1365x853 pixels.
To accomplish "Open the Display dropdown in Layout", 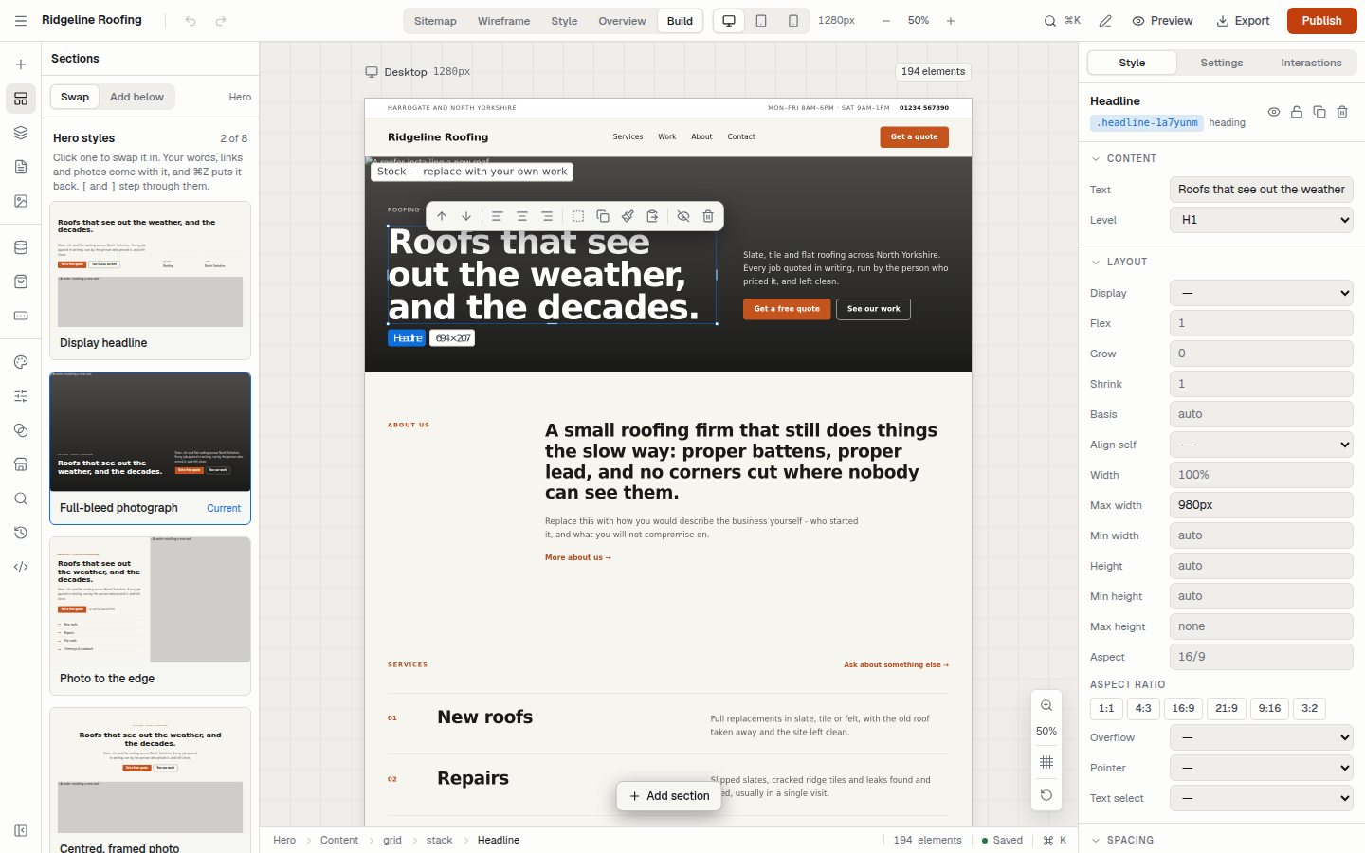I will click(1261, 293).
